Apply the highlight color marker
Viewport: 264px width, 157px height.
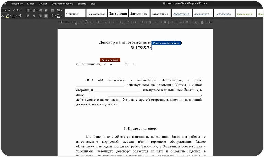(x=7, y=15)
